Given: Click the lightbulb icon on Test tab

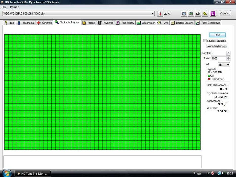Looking at the screenshot, I should [6, 23].
